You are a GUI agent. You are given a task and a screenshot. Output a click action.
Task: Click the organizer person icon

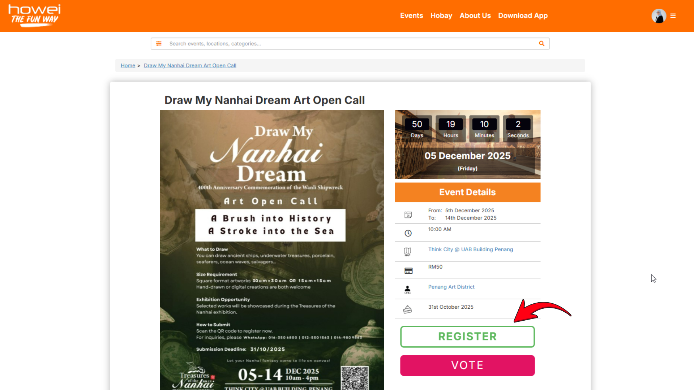407,290
